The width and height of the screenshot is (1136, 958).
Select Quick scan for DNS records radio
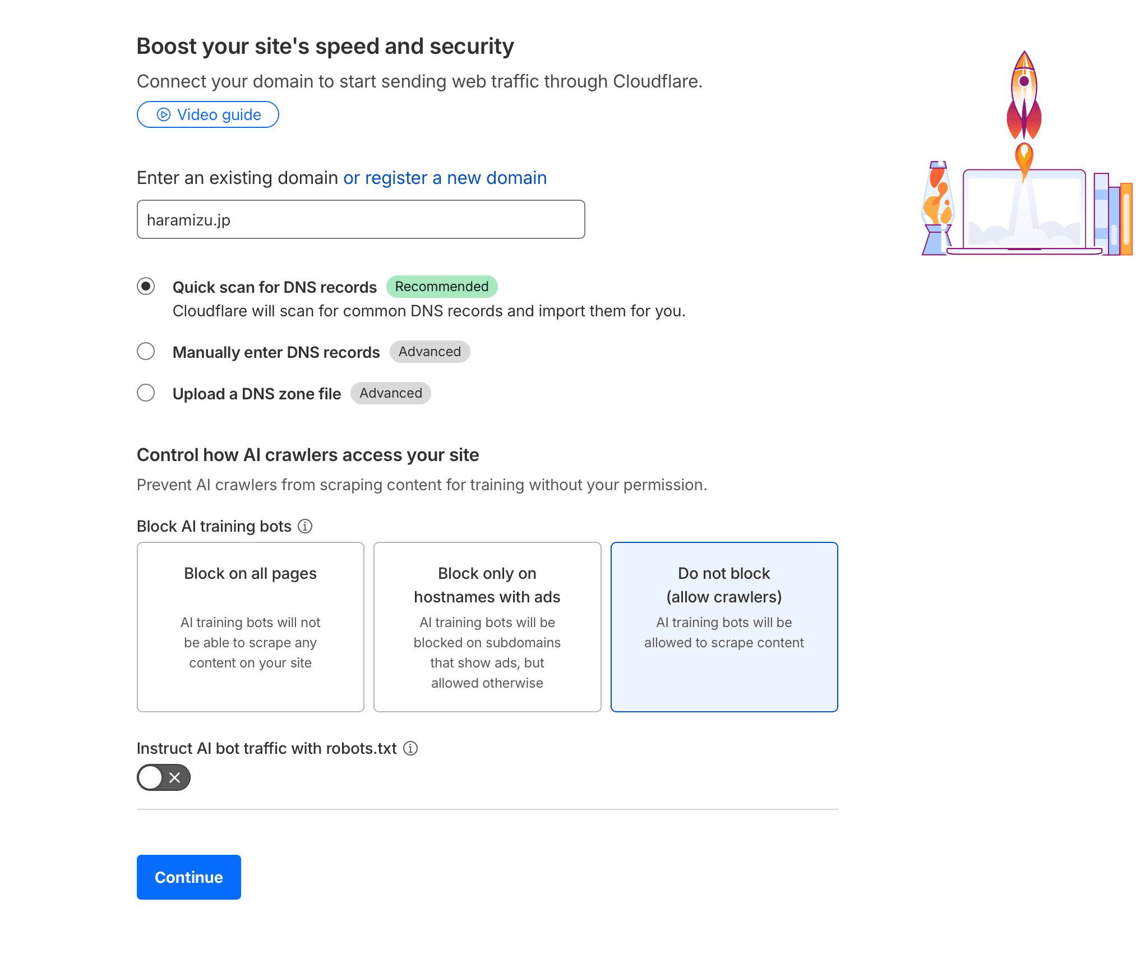(x=146, y=287)
